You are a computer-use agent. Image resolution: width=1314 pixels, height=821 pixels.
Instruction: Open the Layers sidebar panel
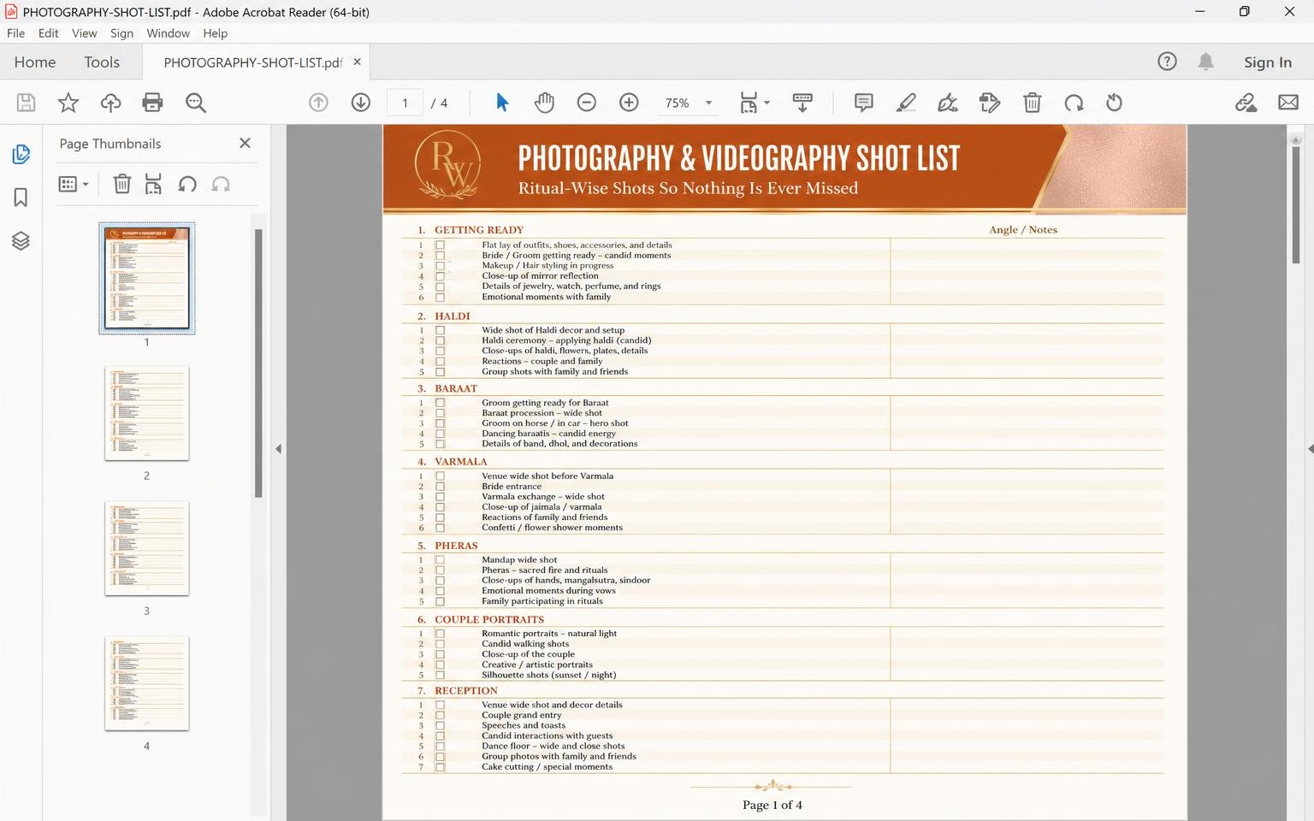21,241
